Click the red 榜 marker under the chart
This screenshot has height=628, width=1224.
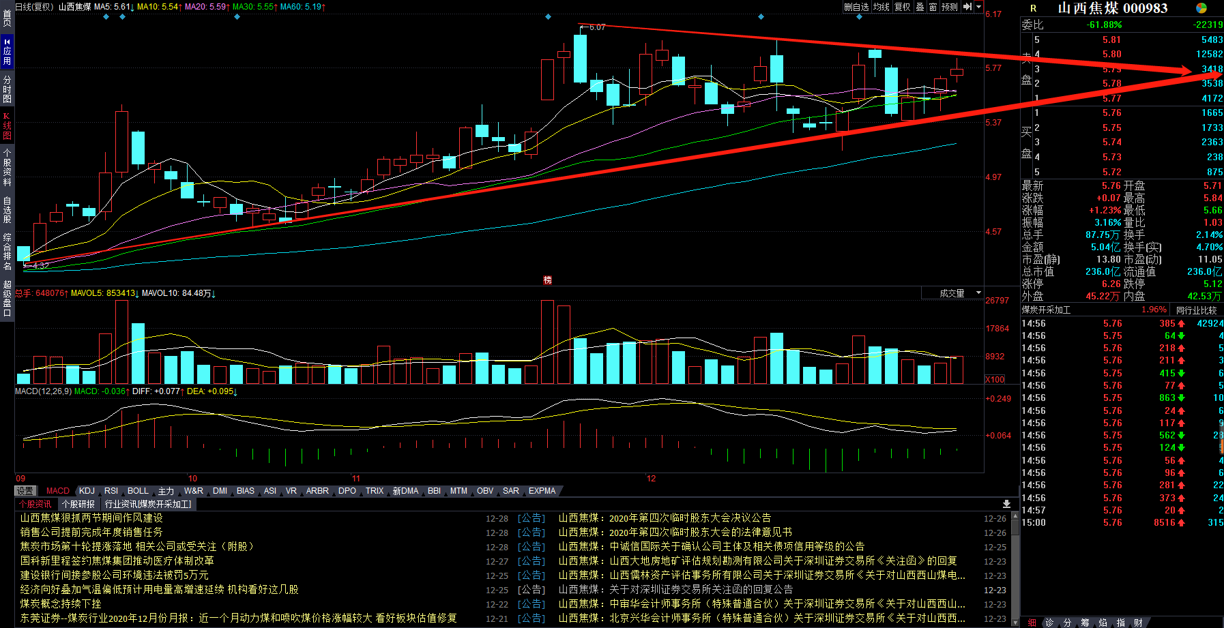tap(547, 280)
